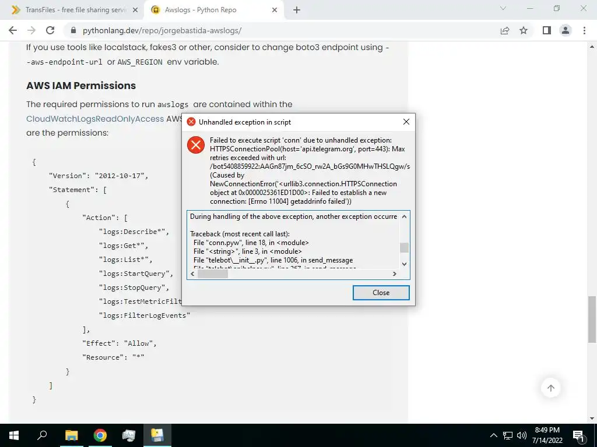Click the page scrollbar down arrow
Screen dimensions: 597x447
coord(592,418)
